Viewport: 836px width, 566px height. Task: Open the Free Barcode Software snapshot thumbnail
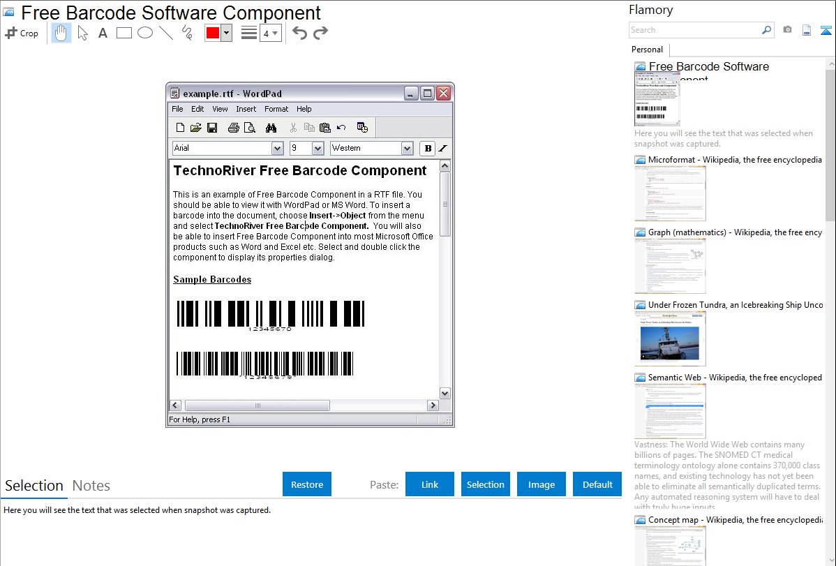[657, 98]
